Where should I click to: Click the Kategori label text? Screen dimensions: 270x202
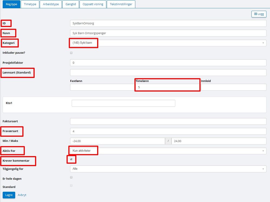8,43
